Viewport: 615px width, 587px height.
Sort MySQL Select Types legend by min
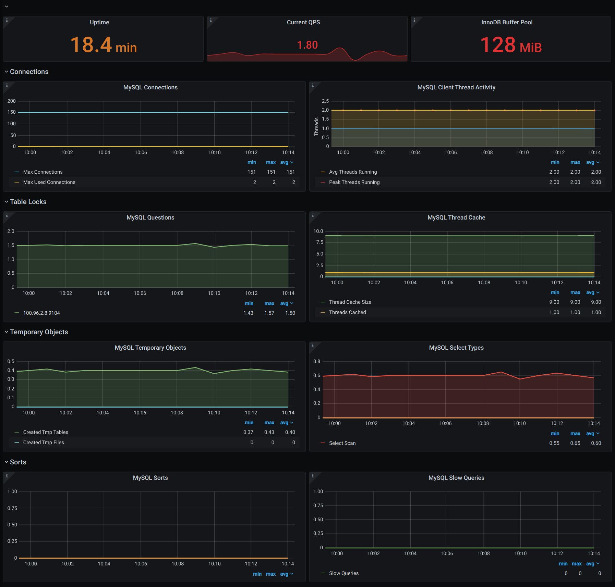[x=555, y=434]
